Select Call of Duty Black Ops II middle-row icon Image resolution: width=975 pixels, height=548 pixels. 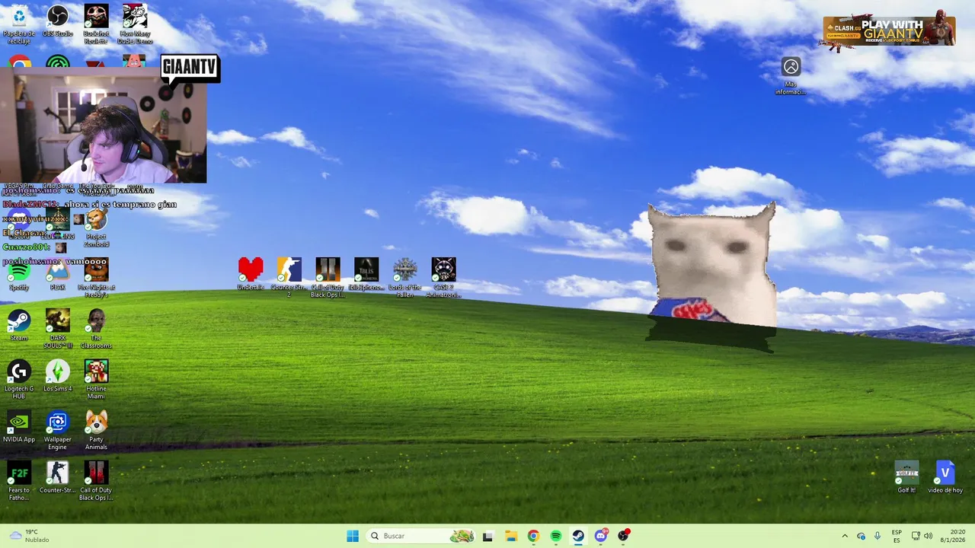coord(328,277)
